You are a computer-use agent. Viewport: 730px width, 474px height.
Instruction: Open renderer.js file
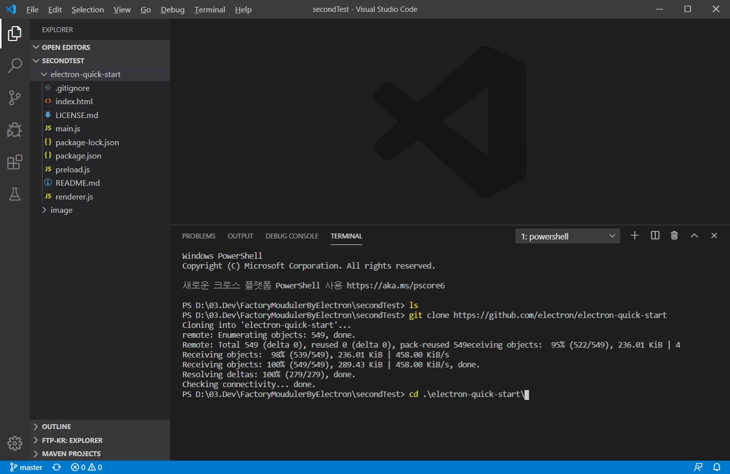coord(100,197)
